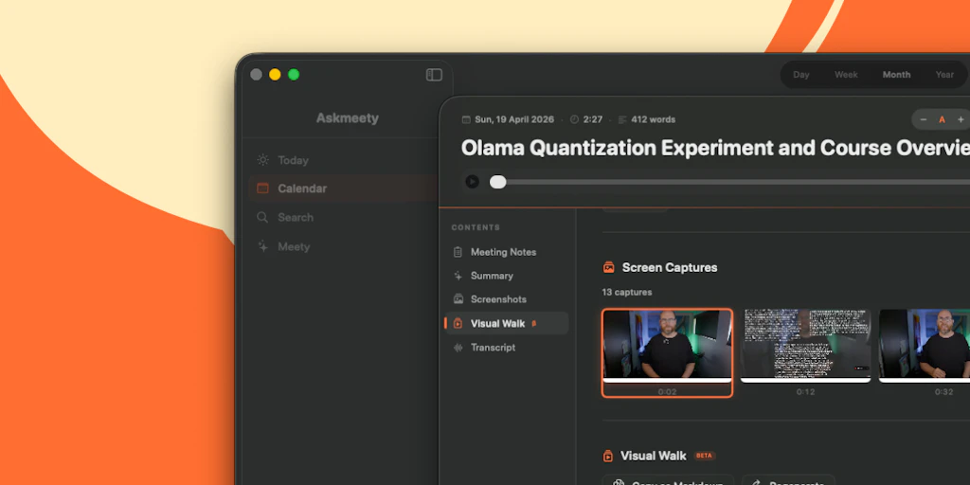The height and width of the screenshot is (485, 970).
Task: Click the Screenshots image icon
Action: pyautogui.click(x=458, y=298)
